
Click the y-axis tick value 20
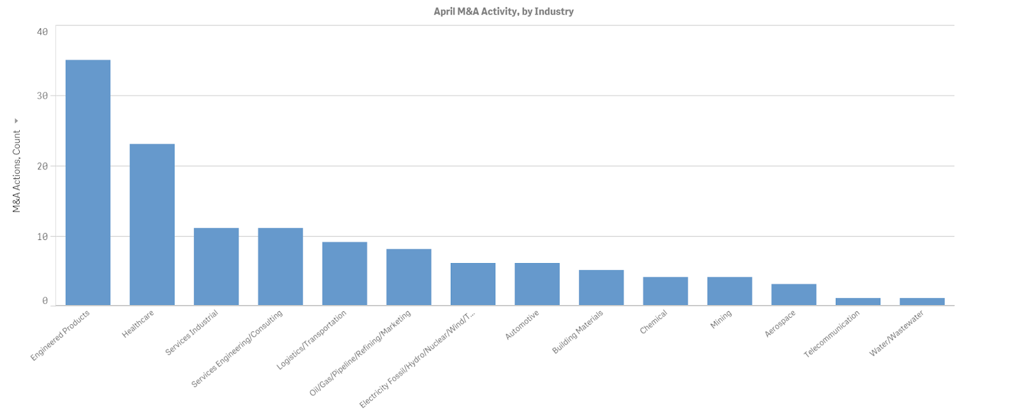[43, 166]
